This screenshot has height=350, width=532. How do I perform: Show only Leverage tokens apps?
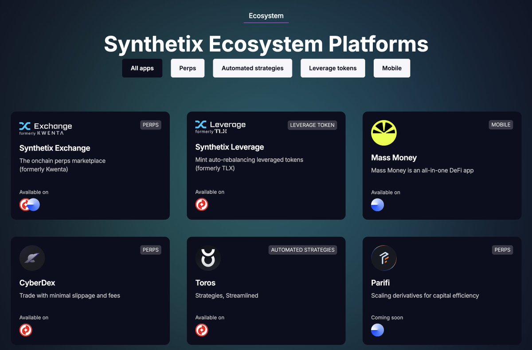coord(332,68)
